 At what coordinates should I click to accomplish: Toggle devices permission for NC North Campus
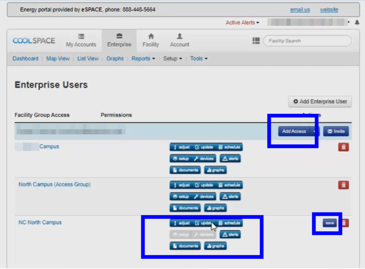click(x=204, y=235)
